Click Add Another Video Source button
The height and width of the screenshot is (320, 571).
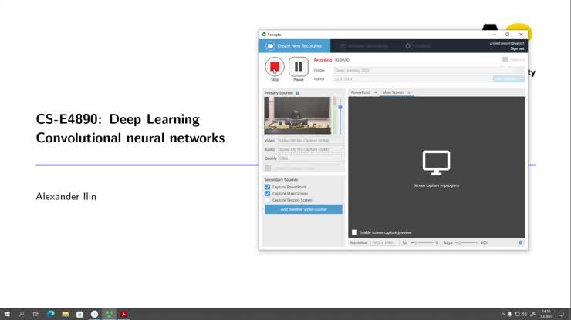[x=303, y=209]
